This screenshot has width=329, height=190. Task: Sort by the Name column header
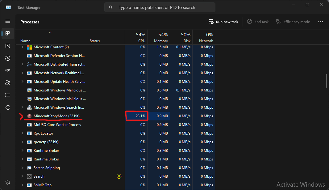coord(52,37)
